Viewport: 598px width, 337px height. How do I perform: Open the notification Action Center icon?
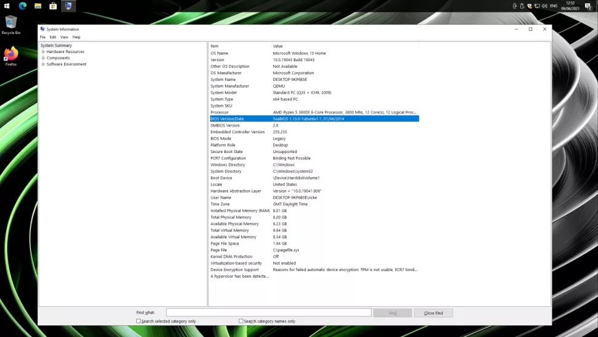tap(588, 6)
